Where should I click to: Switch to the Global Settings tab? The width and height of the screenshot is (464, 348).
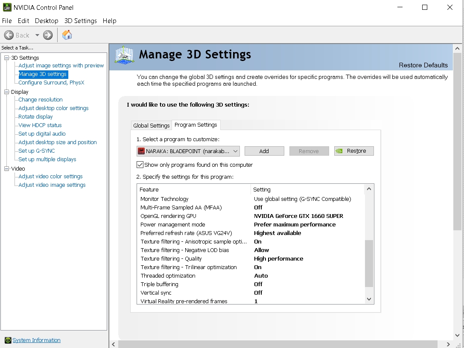[151, 125]
